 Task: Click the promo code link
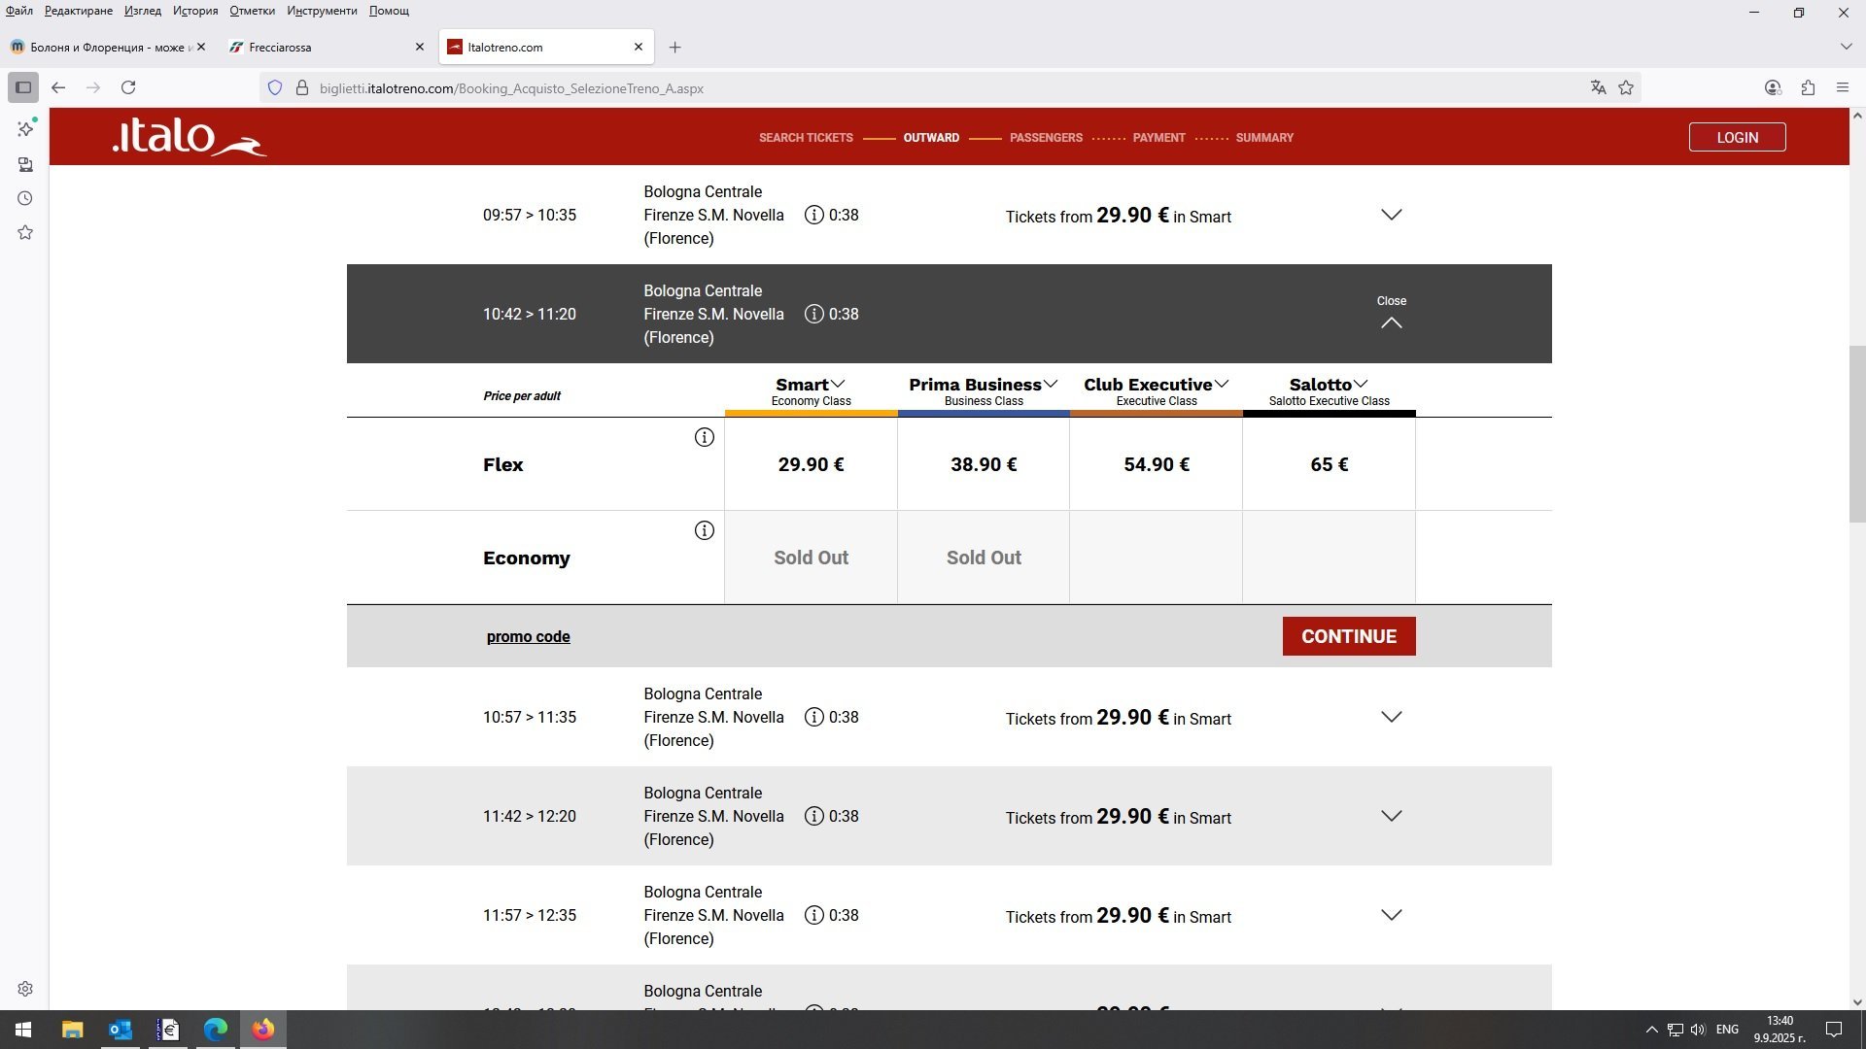pos(528,636)
